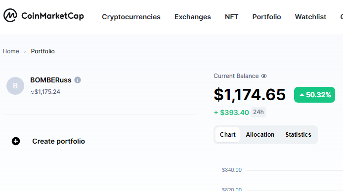Switch to the Allocation tab
Viewport: 343px width, 191px height.
(260, 135)
